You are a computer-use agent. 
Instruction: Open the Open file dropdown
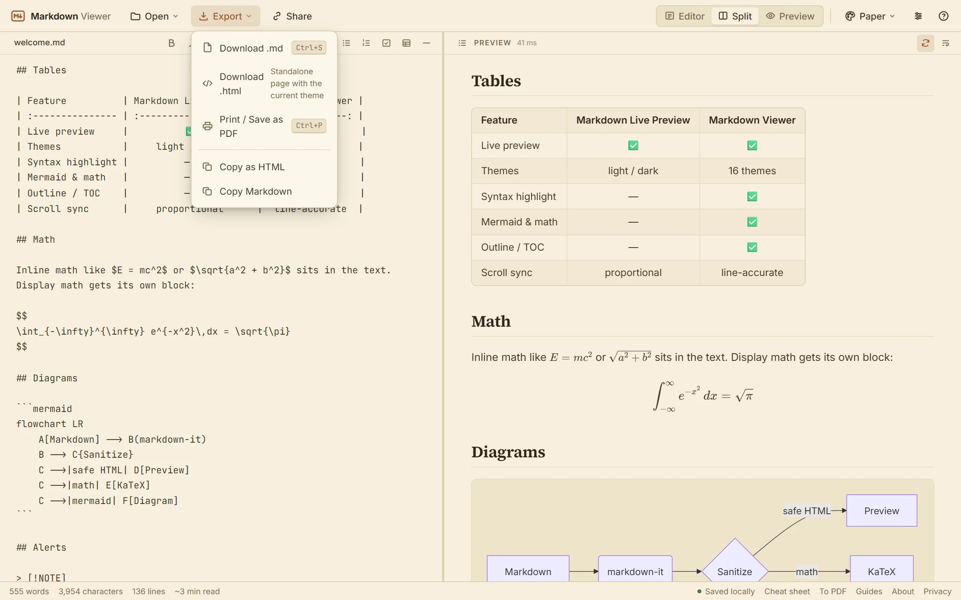pos(154,16)
